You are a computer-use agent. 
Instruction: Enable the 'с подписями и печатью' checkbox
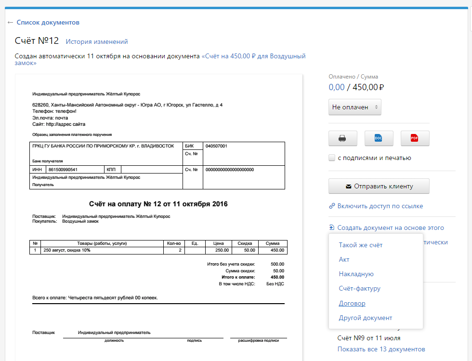(x=332, y=158)
